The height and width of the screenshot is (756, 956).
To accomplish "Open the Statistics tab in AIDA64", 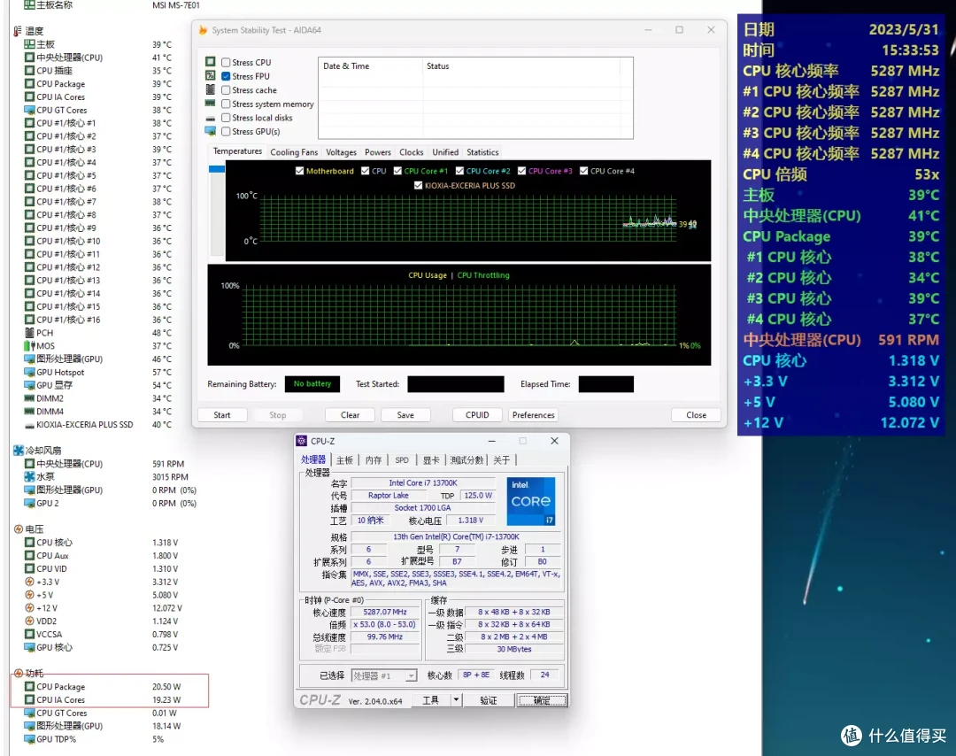I will 482,151.
